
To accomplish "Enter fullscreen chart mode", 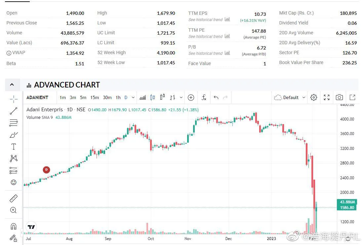I will 327,97.
